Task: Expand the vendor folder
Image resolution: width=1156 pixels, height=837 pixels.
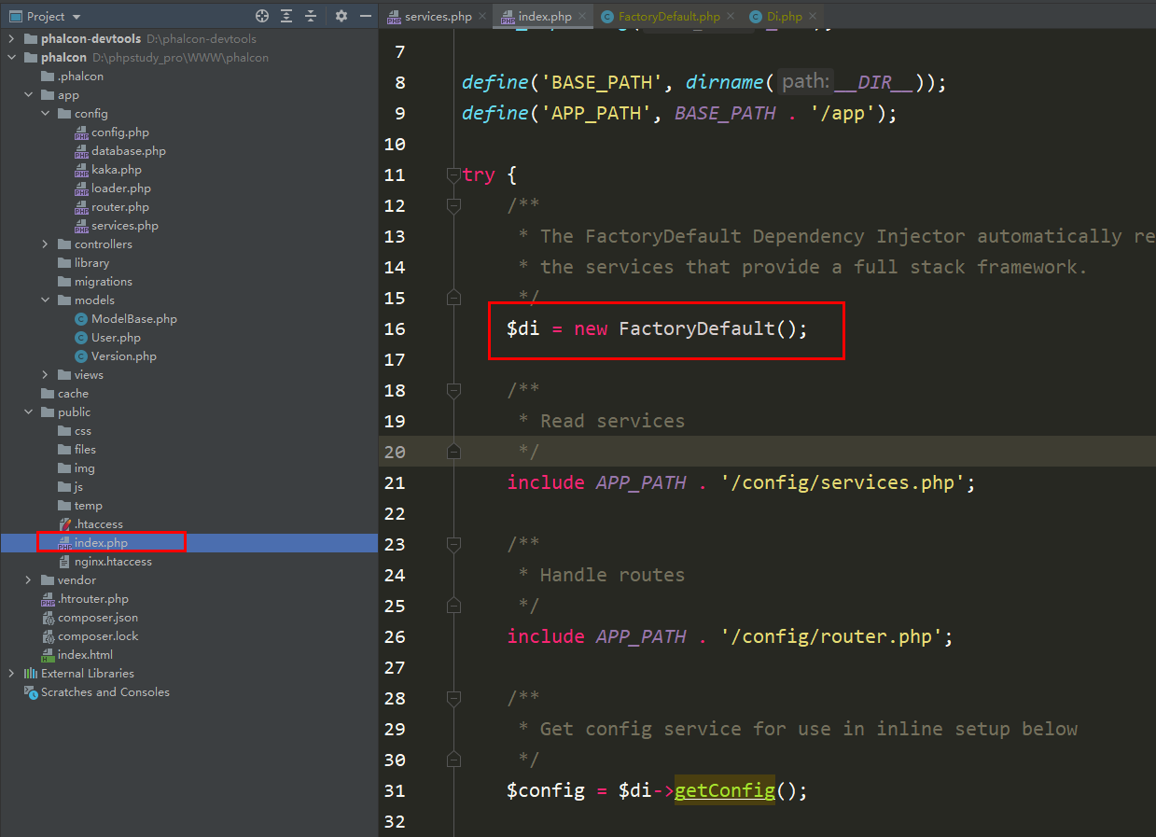Action: (28, 580)
